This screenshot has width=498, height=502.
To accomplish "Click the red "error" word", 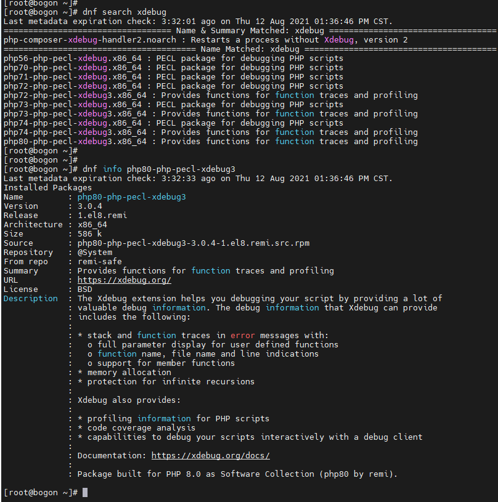I will (x=242, y=336).
